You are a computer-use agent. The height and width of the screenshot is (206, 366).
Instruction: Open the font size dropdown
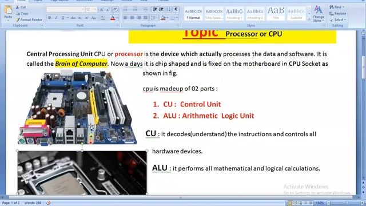click(96, 10)
